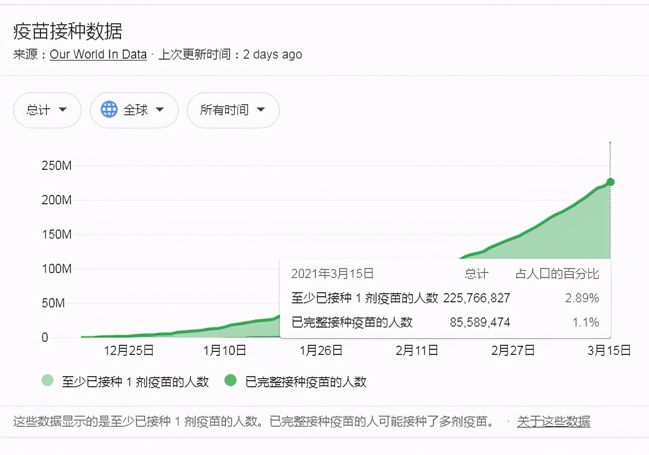Image resolution: width=649 pixels, height=455 pixels.
Task: Click the 1.1% population percentage
Action: [x=585, y=322]
